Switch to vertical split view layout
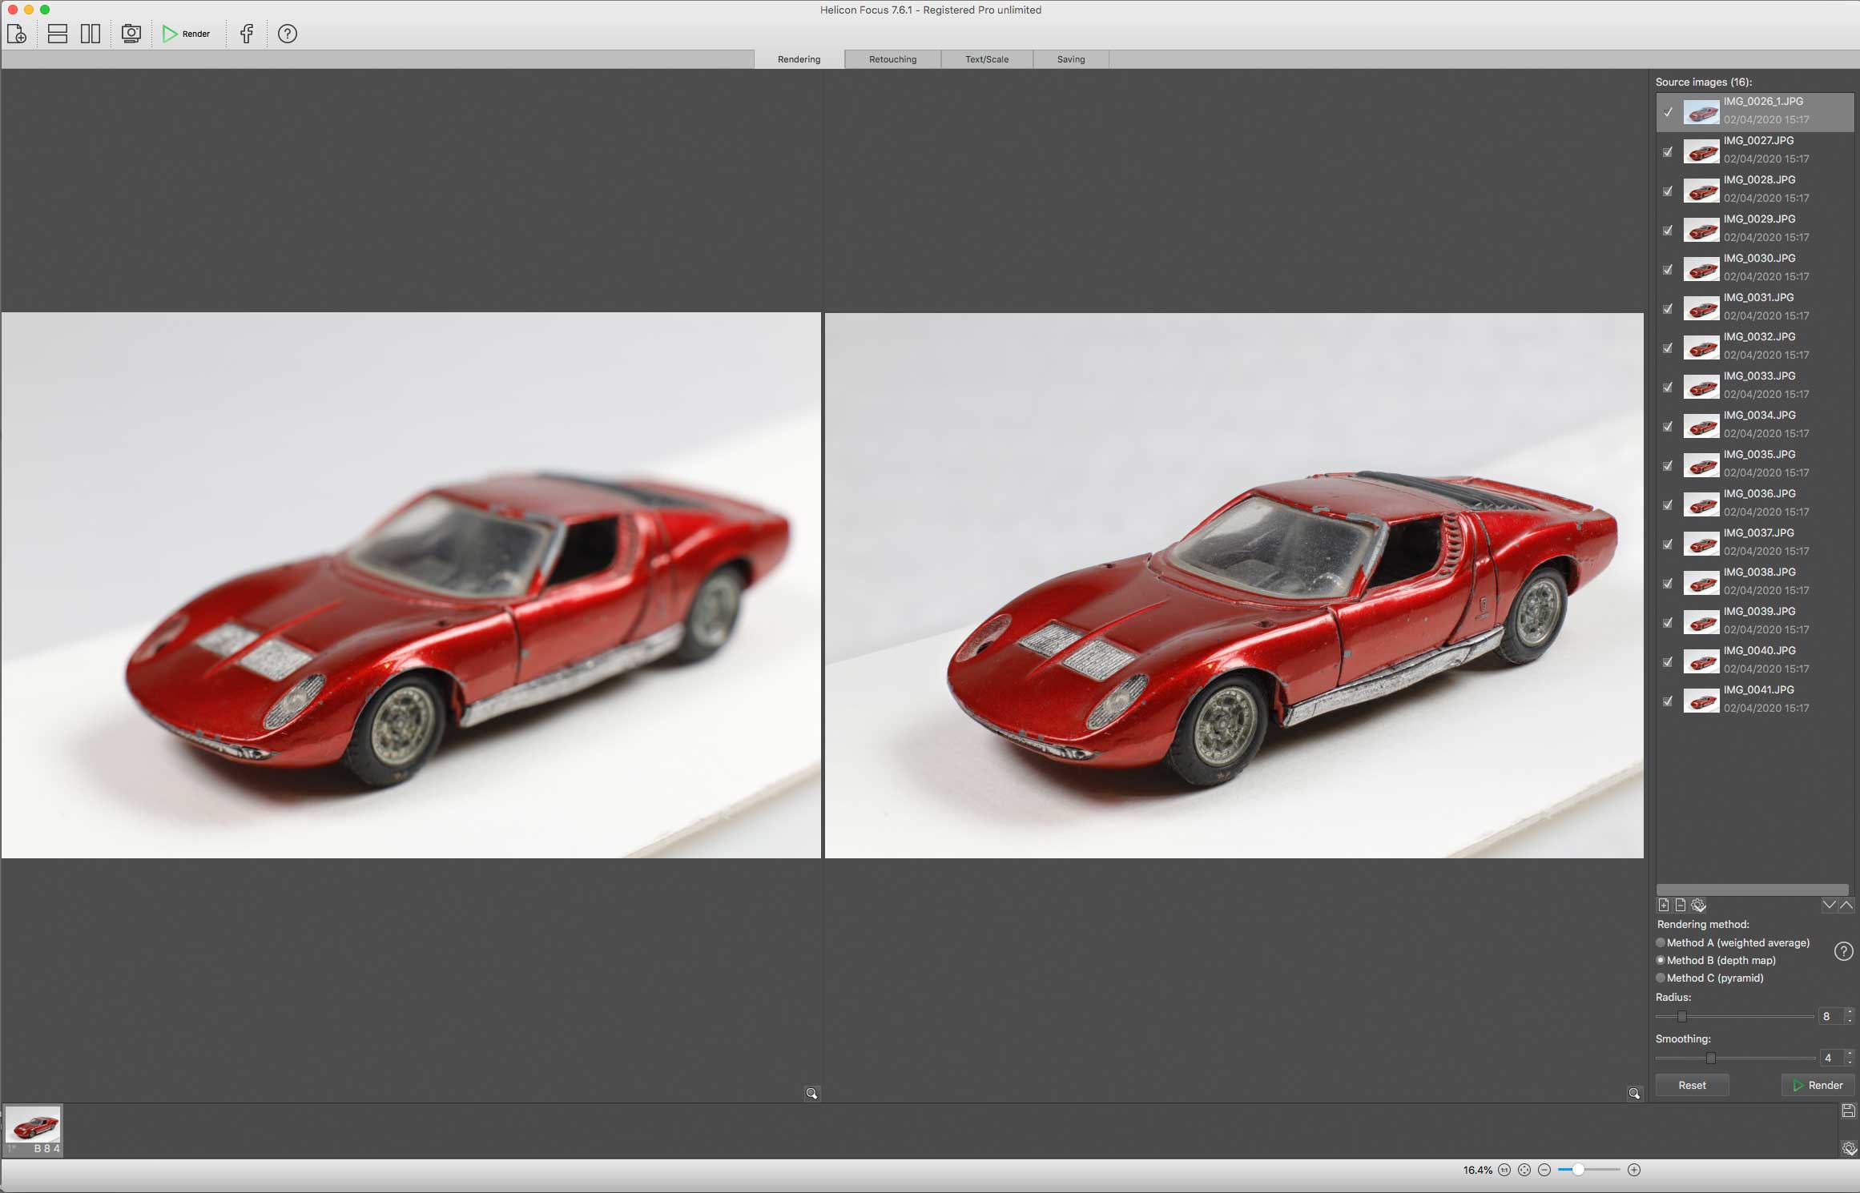This screenshot has height=1193, width=1860. click(x=91, y=34)
